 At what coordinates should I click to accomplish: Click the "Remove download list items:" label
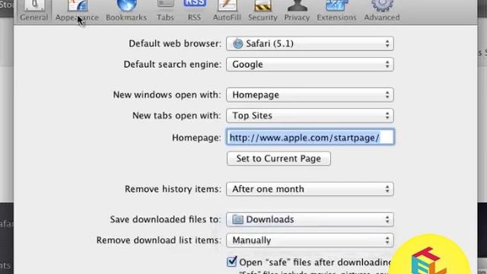pyautogui.click(x=158, y=241)
